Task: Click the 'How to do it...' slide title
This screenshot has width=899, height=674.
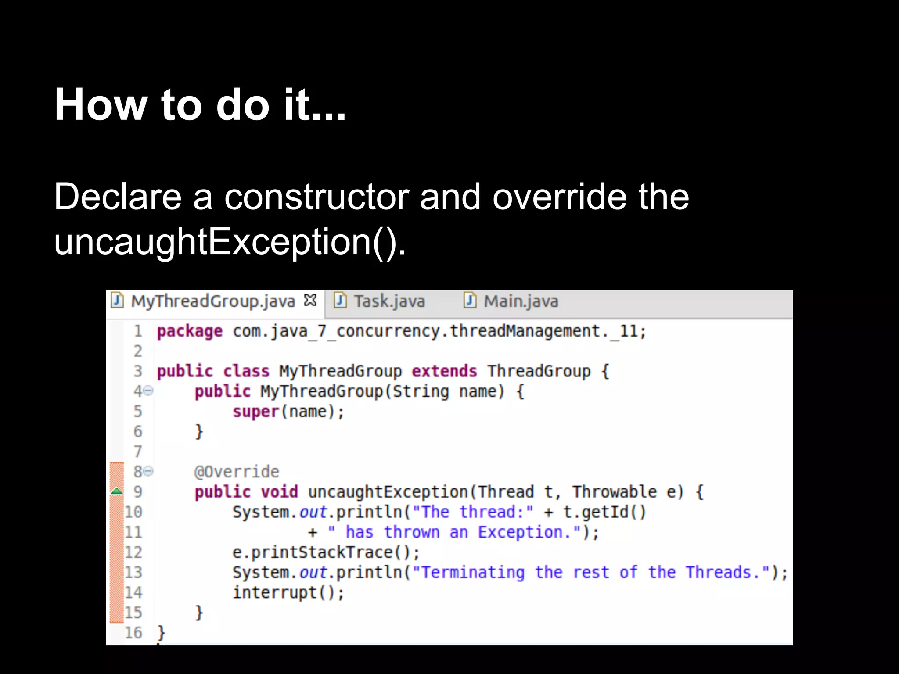Action: click(x=201, y=104)
